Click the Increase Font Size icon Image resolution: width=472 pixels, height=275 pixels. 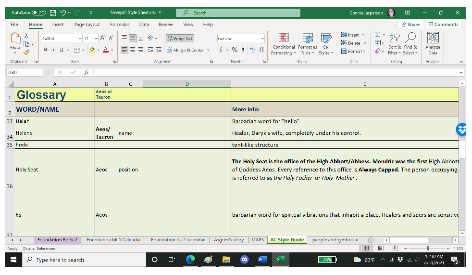coord(103,38)
